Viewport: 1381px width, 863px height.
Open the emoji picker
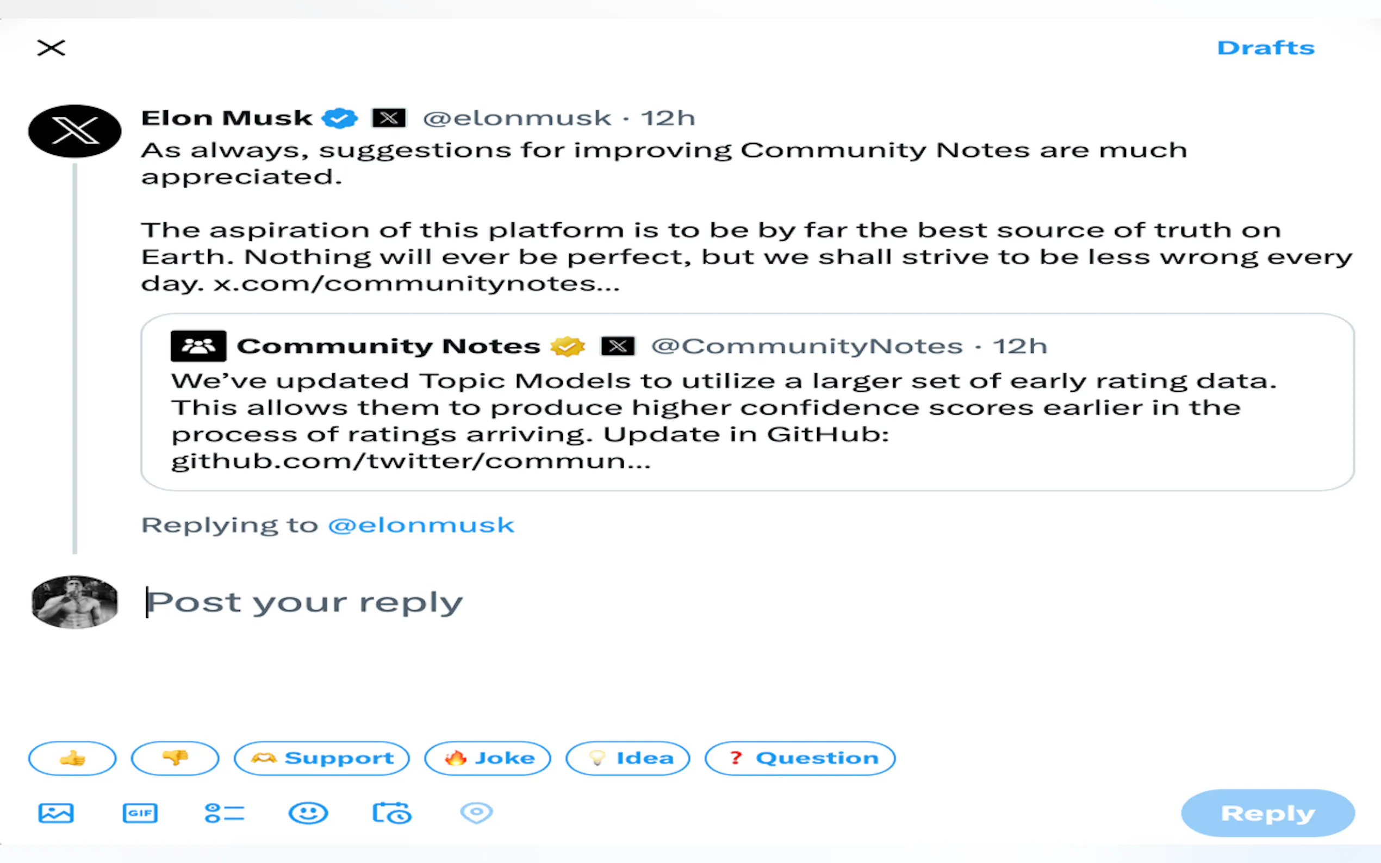point(308,813)
